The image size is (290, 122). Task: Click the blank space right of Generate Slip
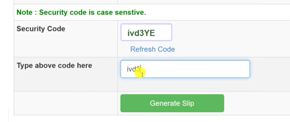tap(255, 103)
